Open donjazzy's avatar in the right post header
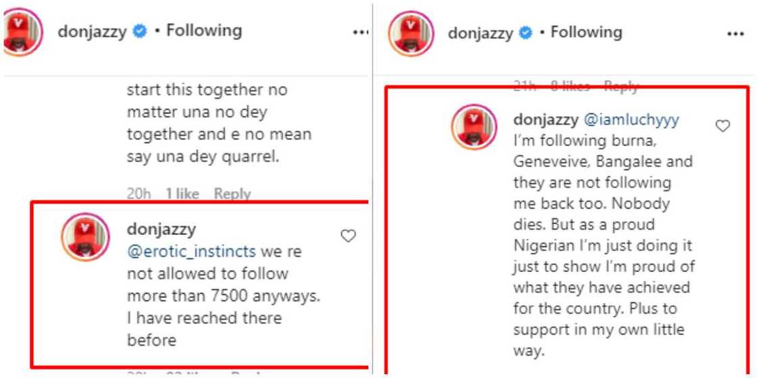The image size is (757, 378). (411, 33)
